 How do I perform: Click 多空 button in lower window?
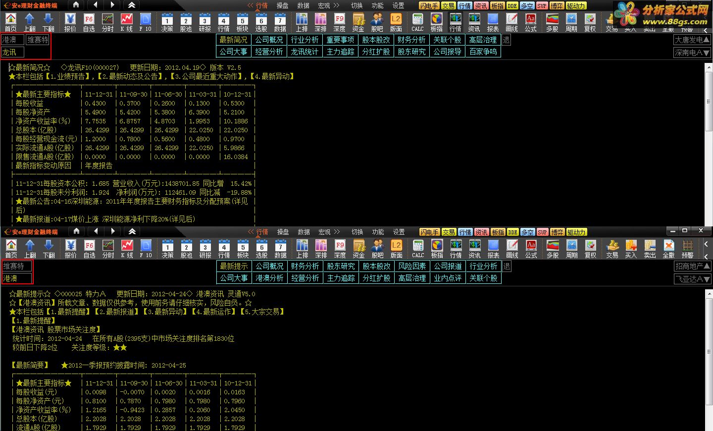coord(528,232)
